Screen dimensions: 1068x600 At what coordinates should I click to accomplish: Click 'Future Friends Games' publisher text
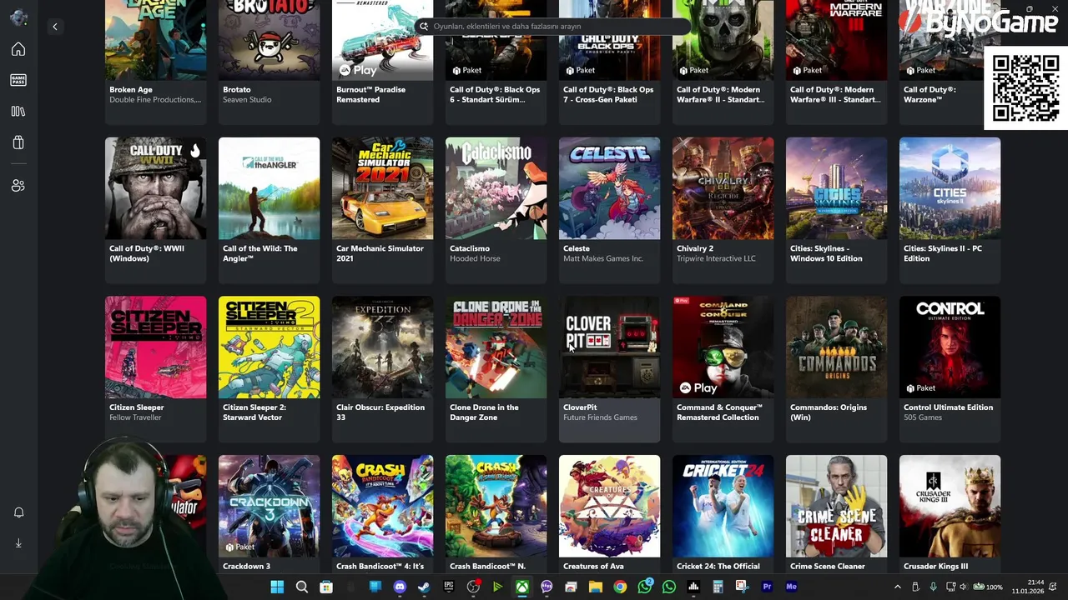[x=600, y=417]
